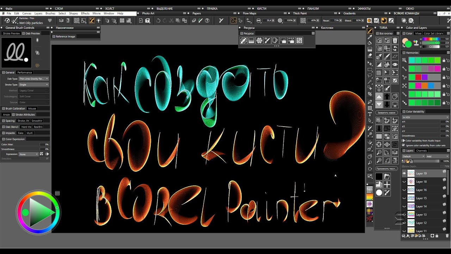Click the green main color swatch

pos(408,44)
